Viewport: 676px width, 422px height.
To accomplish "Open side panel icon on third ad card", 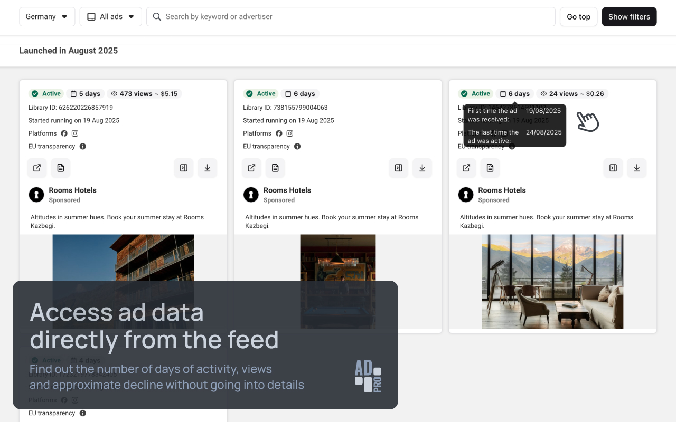I will tap(613, 168).
